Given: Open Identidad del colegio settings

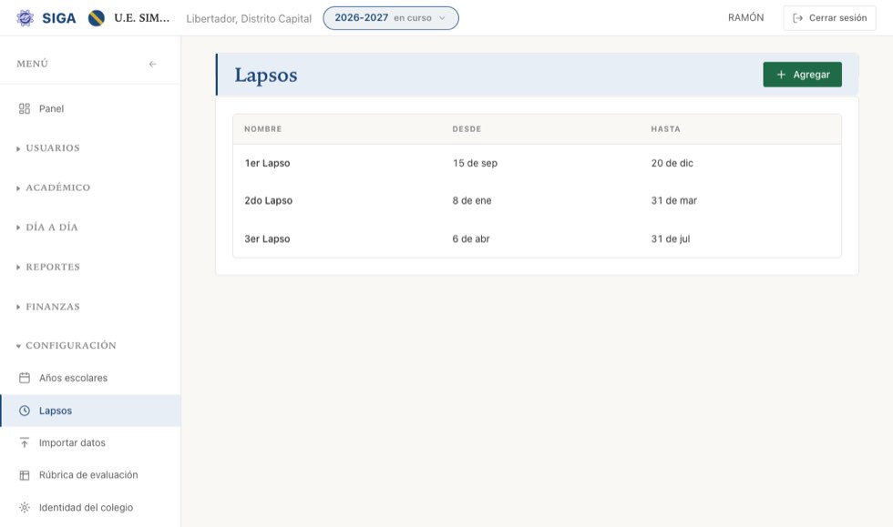Looking at the screenshot, I should 90,507.
